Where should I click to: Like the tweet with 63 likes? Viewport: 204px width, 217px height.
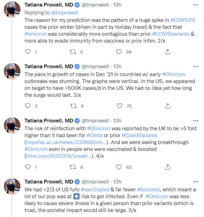click(118, 167)
